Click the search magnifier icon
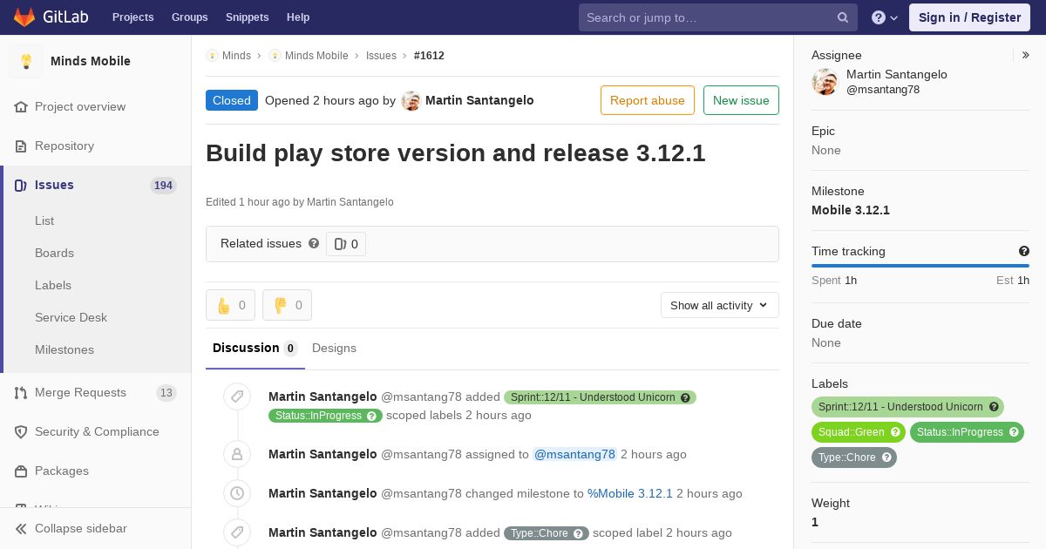 point(843,17)
